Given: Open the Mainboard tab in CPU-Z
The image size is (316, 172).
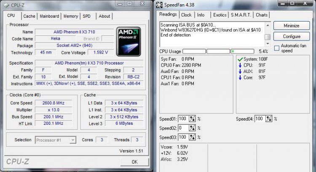Looking at the screenshot, I should [49, 16].
